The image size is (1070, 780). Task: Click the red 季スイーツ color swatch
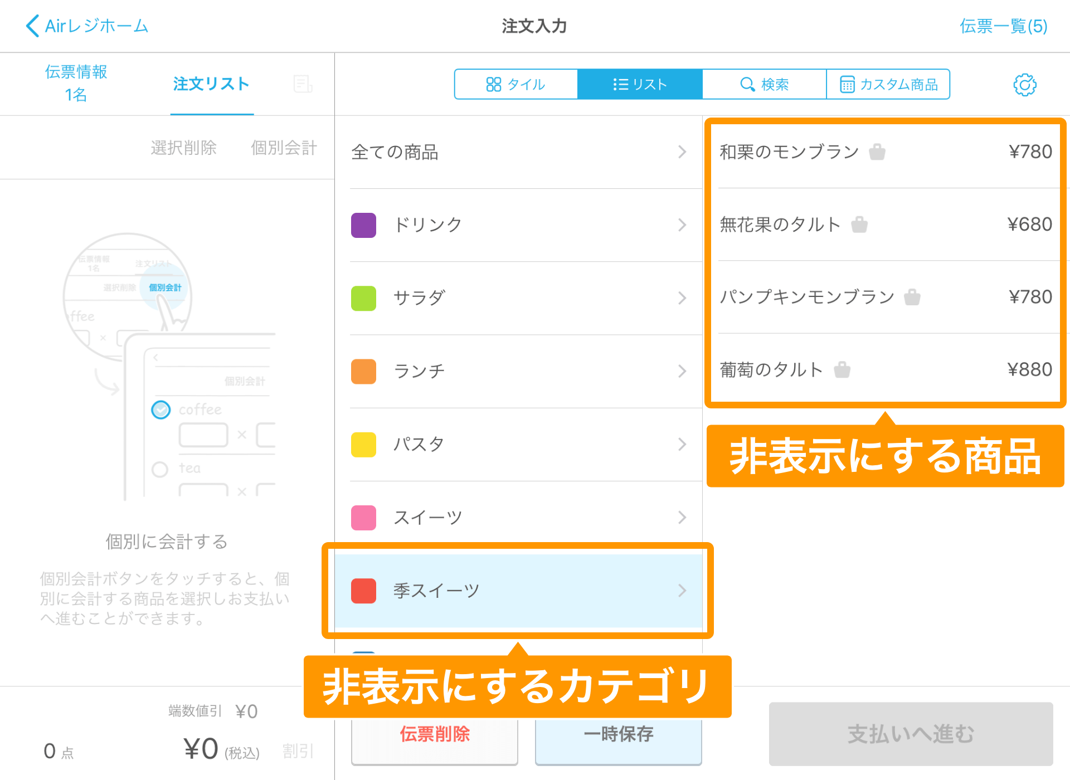[x=363, y=591]
